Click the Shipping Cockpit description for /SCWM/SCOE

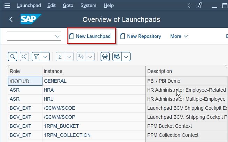point(187,108)
